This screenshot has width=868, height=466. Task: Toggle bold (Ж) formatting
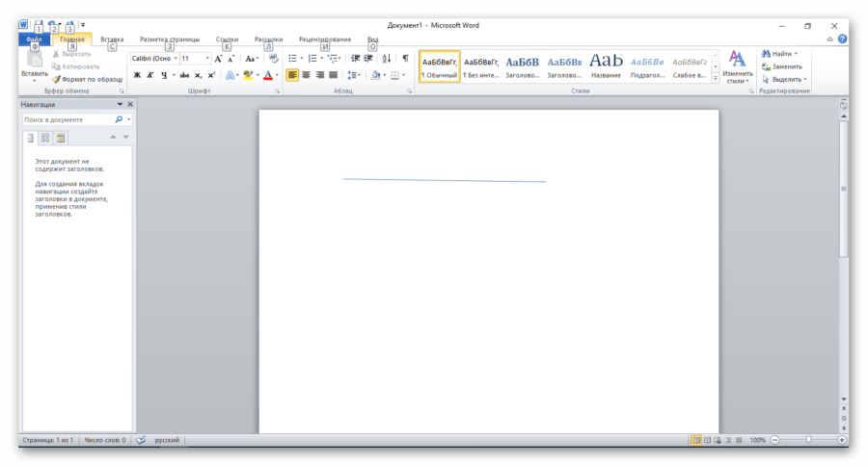click(x=137, y=75)
